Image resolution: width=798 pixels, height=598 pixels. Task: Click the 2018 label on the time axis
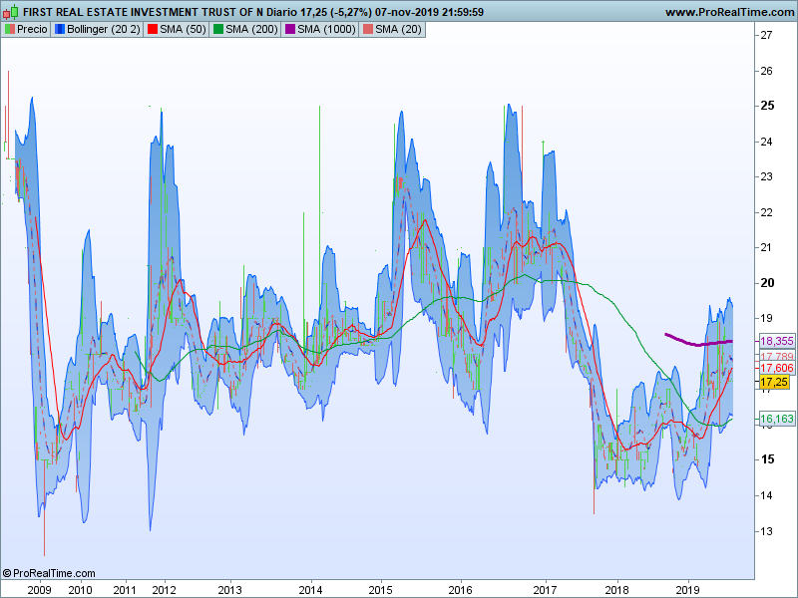point(617,590)
